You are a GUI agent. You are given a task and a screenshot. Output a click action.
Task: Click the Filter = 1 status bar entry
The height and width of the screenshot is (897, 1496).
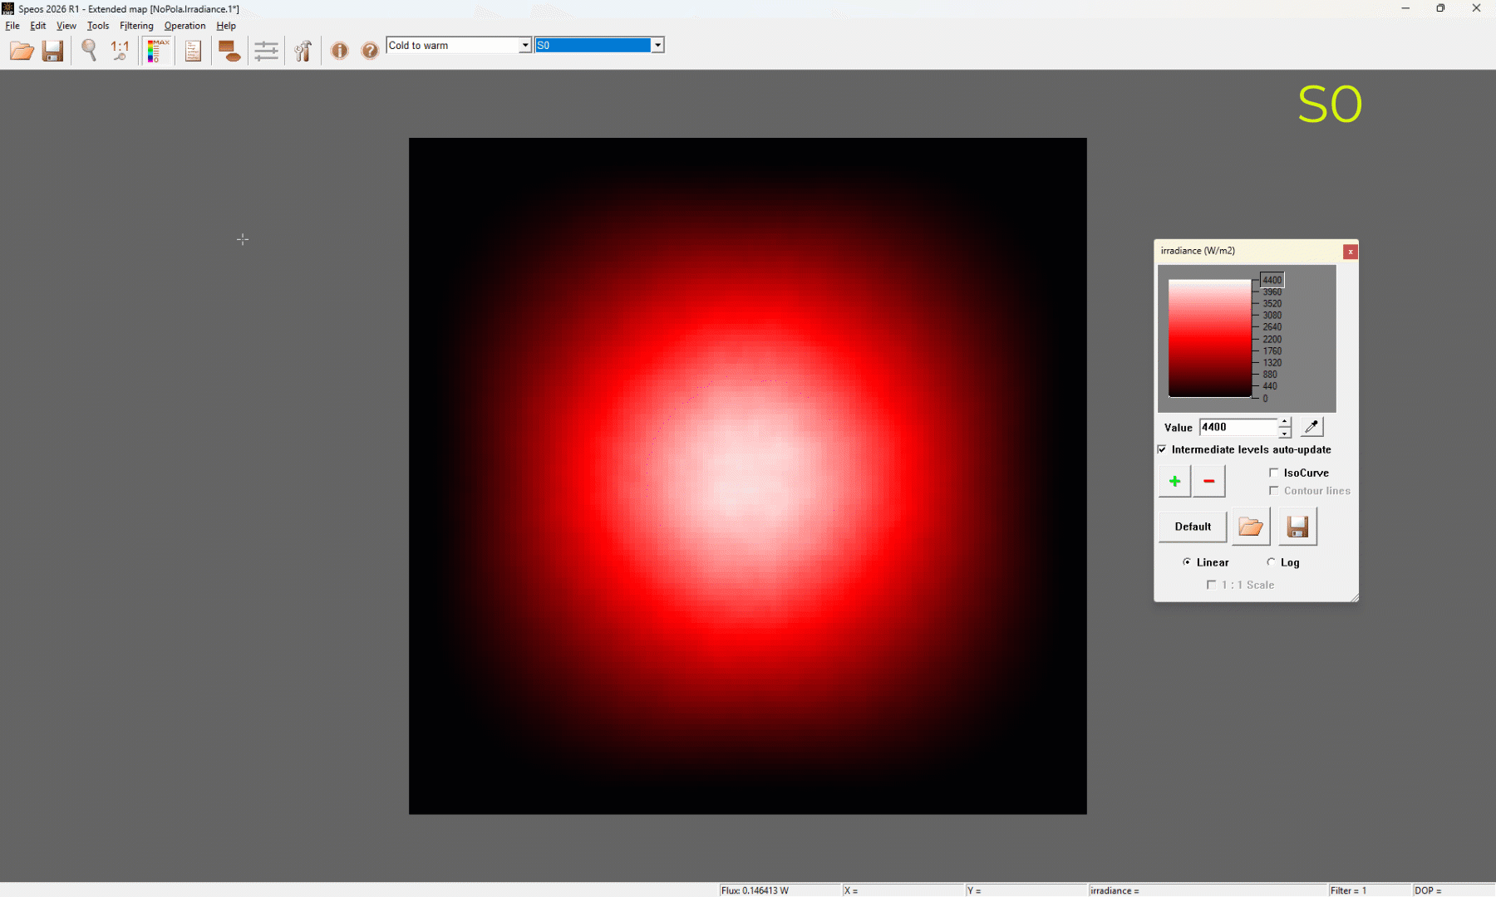click(x=1348, y=890)
